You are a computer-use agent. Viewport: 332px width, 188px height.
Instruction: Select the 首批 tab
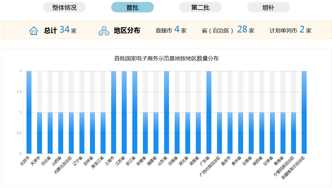[132, 7]
